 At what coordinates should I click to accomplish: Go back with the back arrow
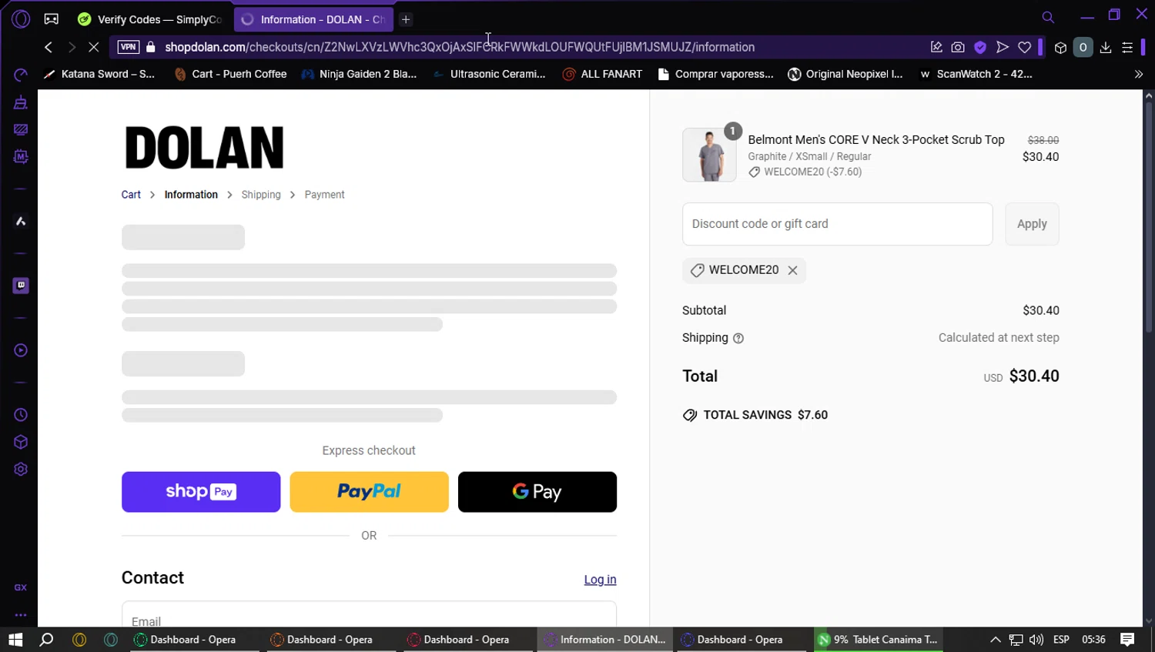[x=49, y=47]
